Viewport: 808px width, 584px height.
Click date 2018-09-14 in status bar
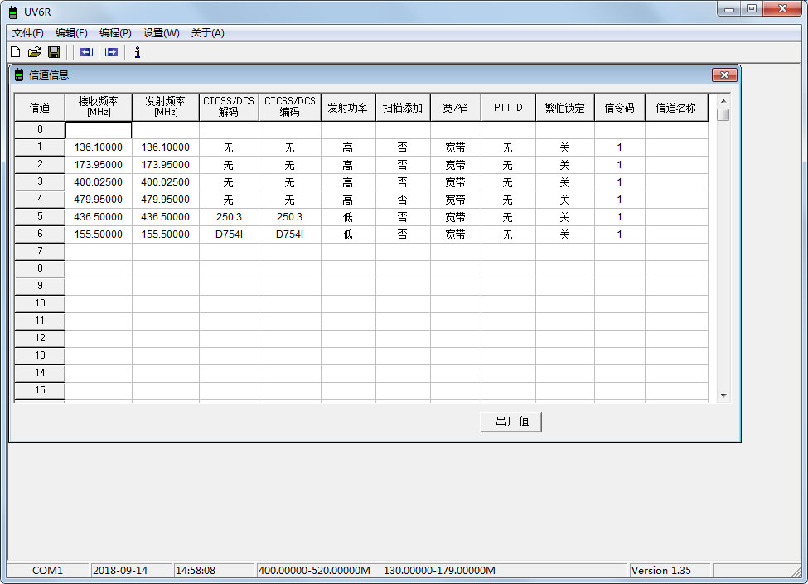120,571
